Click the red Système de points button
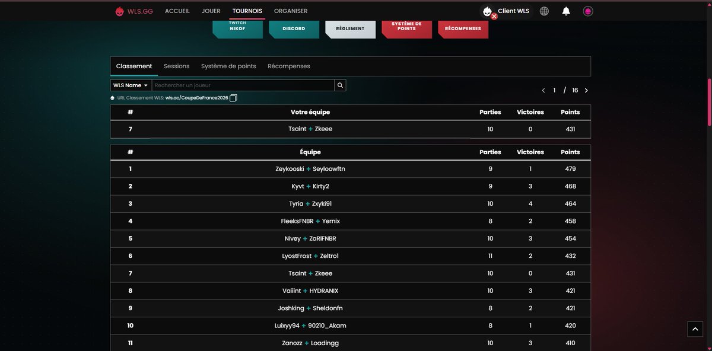 [406, 28]
